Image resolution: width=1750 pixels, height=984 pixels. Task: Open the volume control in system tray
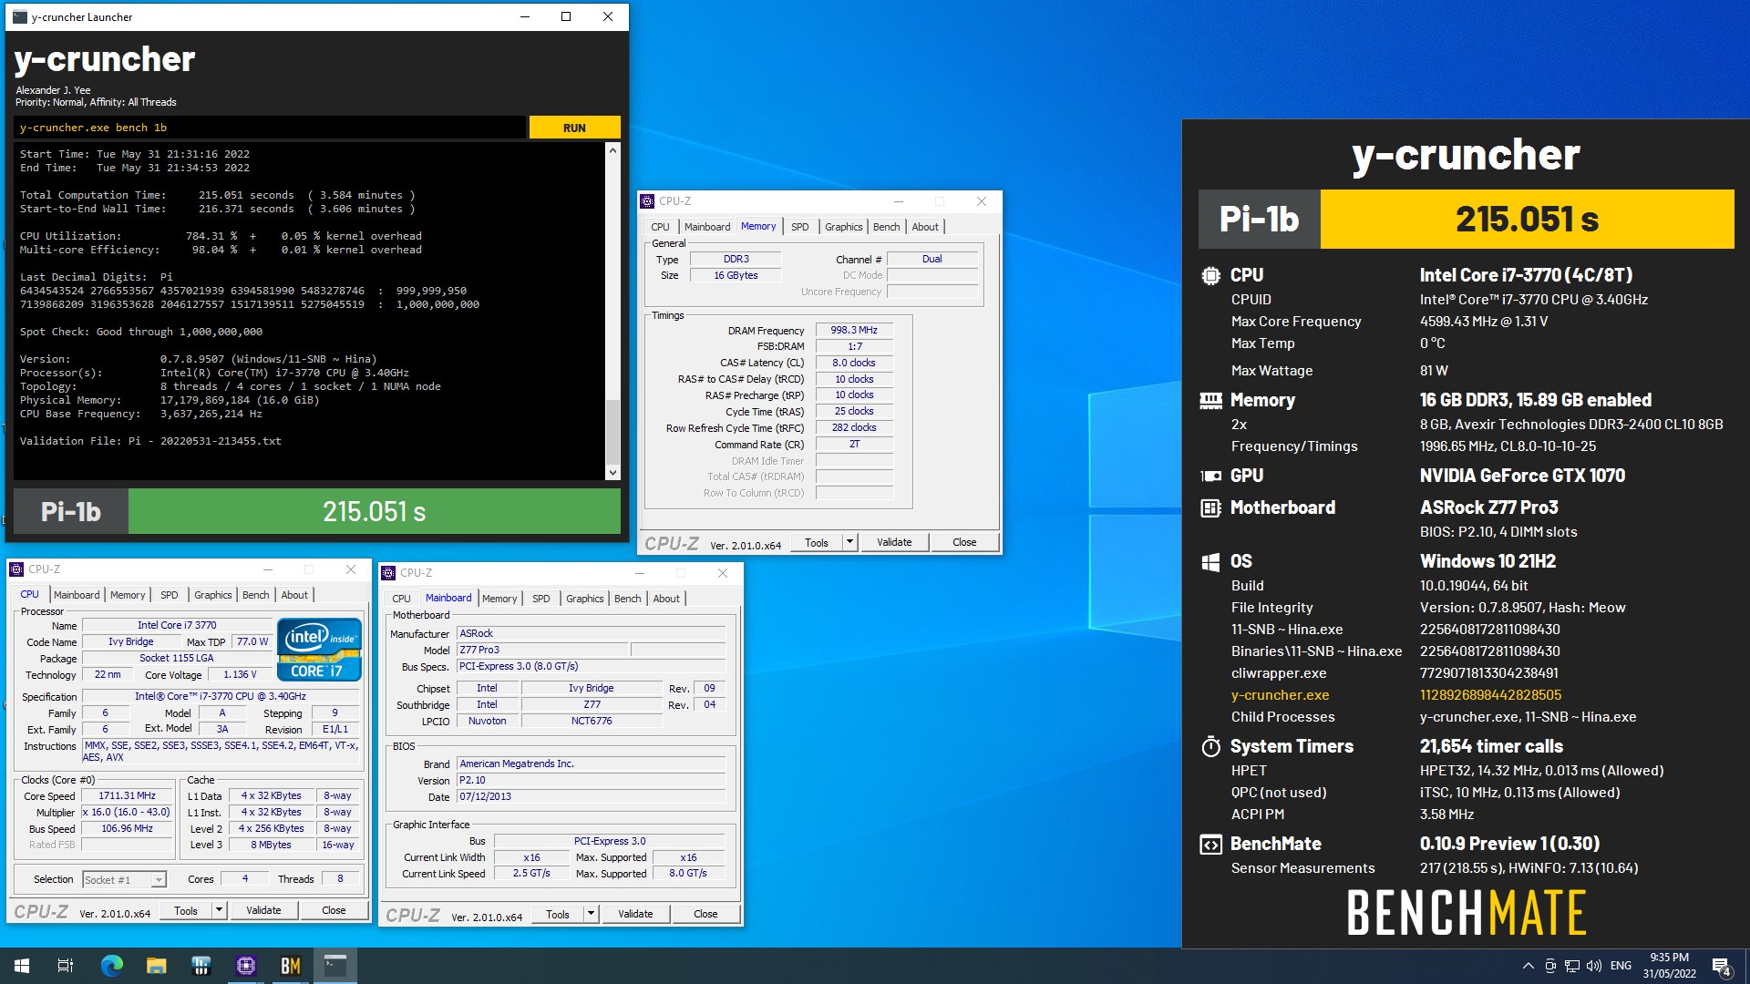pyautogui.click(x=1594, y=966)
